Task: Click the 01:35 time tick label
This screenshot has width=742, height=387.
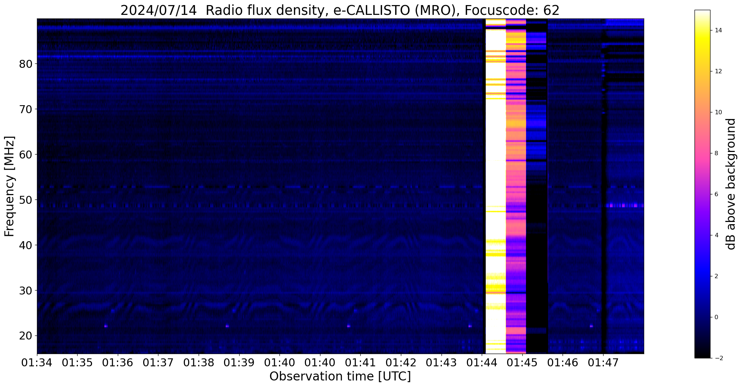Action: tap(77, 362)
